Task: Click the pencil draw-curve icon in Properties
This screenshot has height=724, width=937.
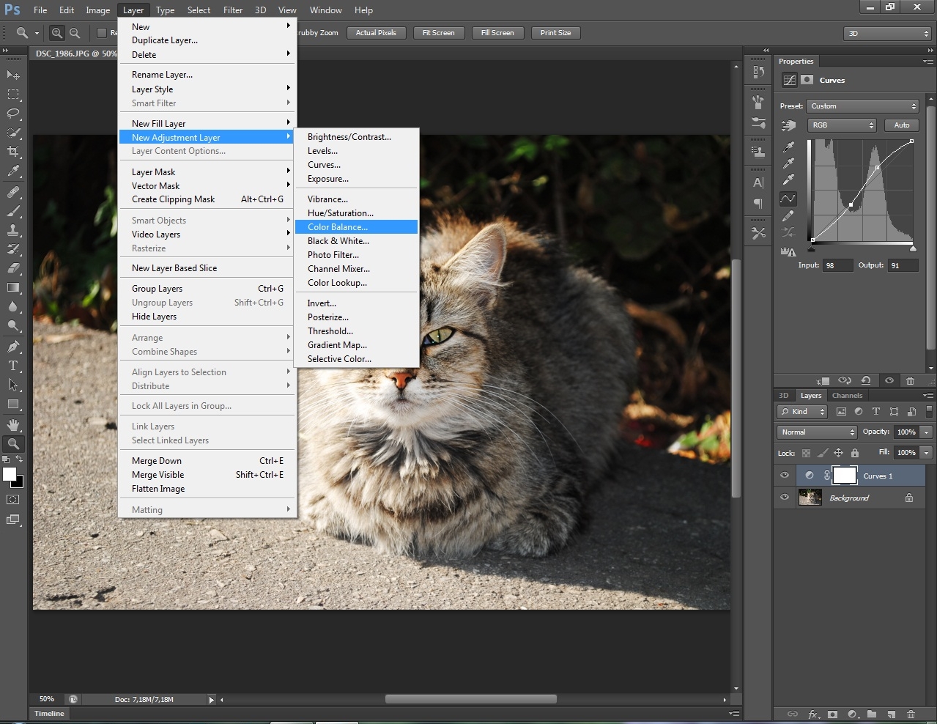Action: [788, 215]
